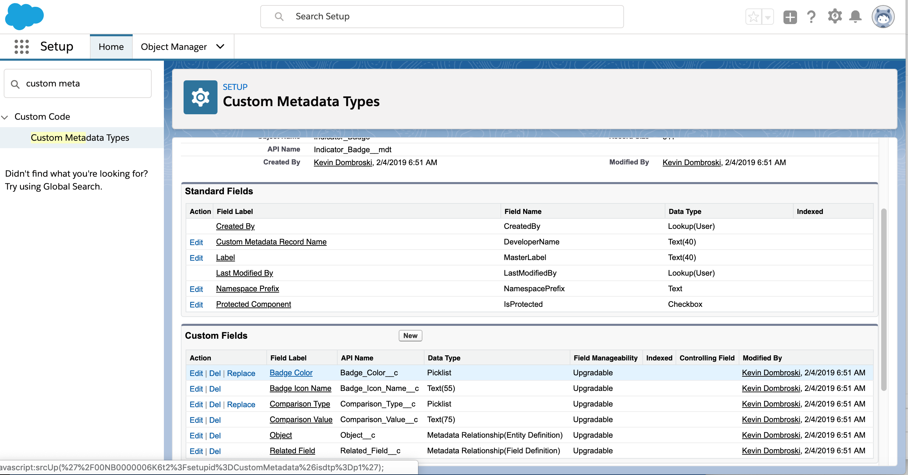Open the global actions plus icon

tap(790, 17)
